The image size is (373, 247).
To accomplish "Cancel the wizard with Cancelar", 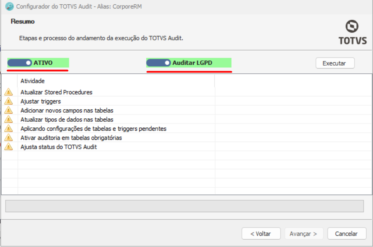I will pos(346,234).
